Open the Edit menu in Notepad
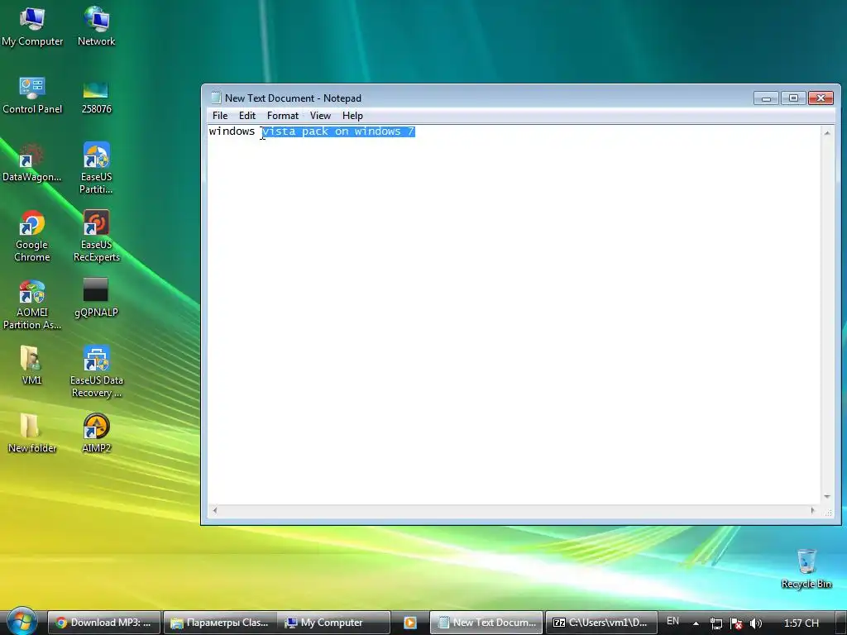The image size is (847, 635). (x=246, y=116)
